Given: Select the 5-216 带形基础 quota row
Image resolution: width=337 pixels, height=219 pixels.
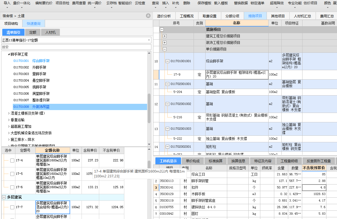Looking at the screenshot, I should 245,117.
